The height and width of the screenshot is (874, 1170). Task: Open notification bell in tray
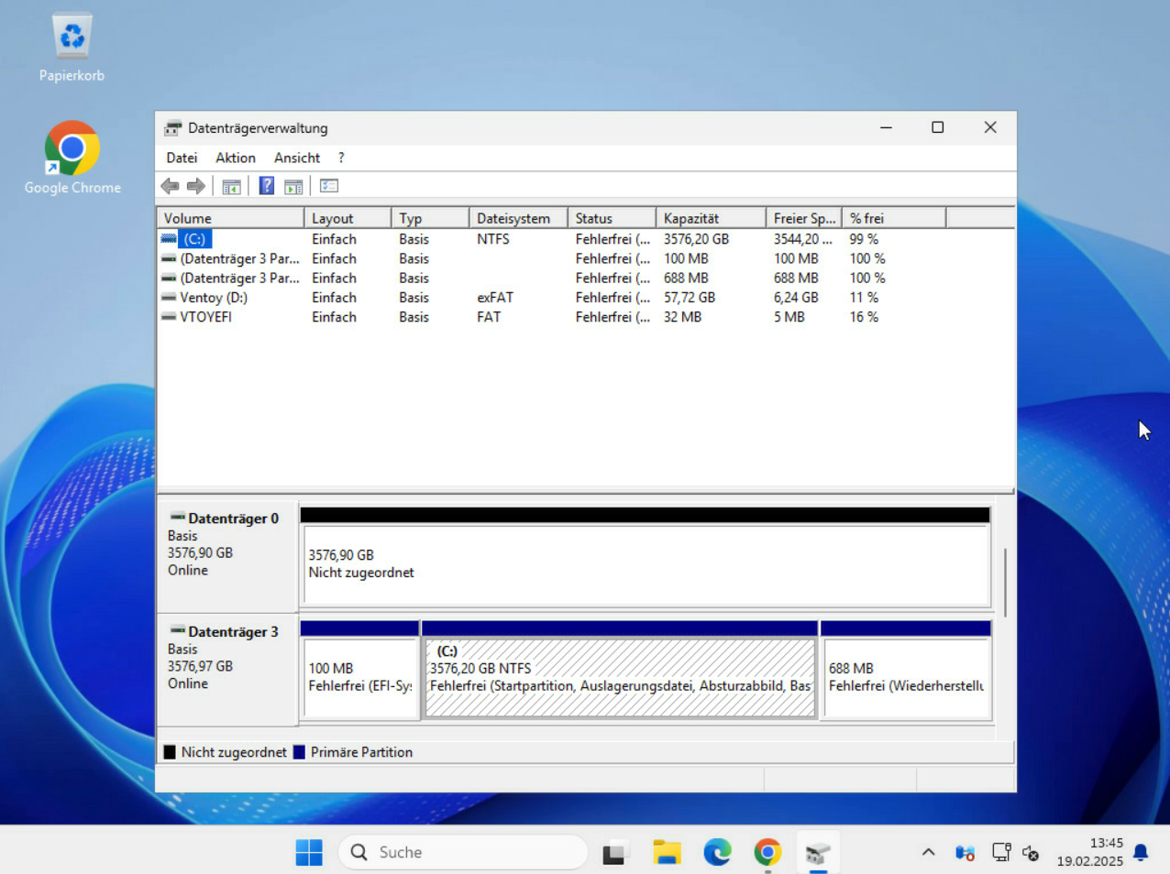click(1141, 852)
